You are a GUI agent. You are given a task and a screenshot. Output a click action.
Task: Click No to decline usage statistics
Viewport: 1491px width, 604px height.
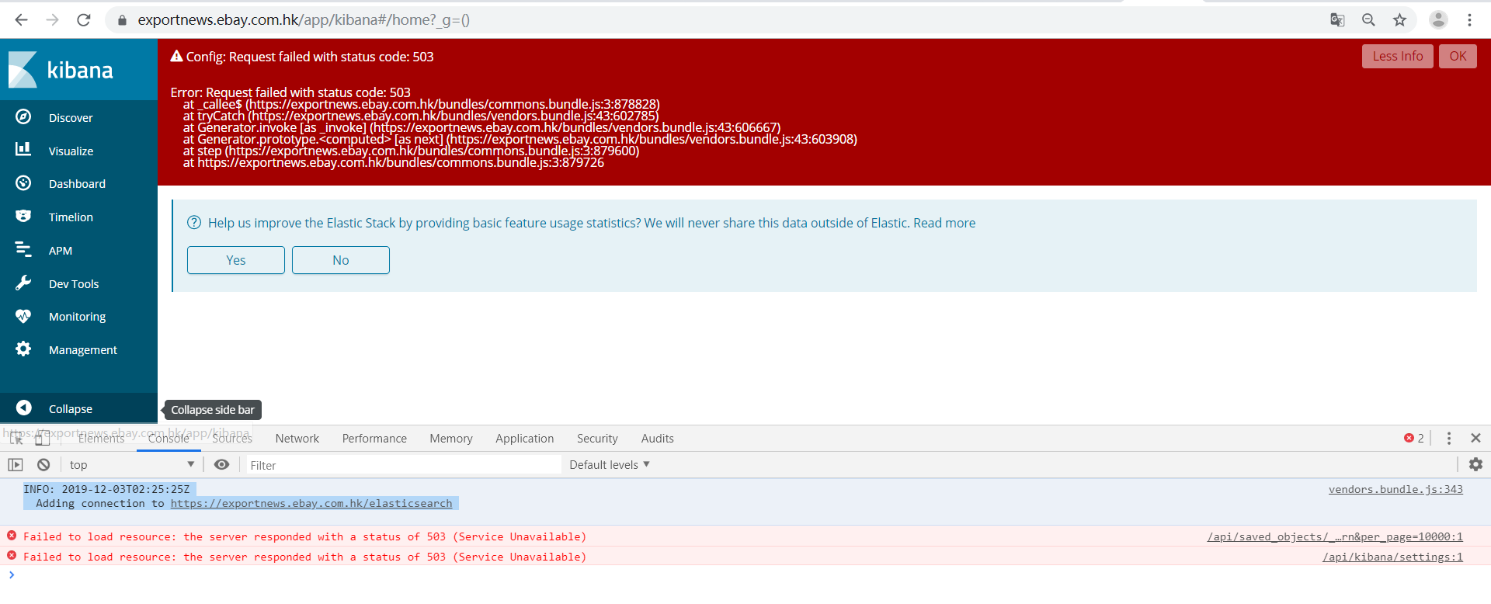tap(341, 260)
